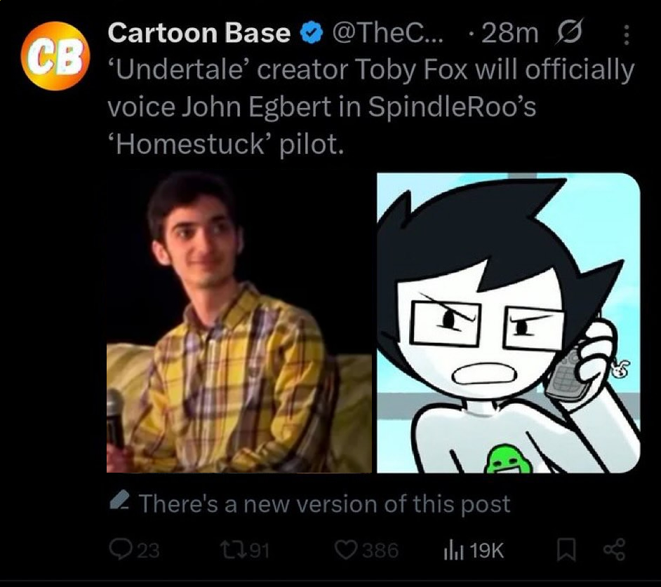This screenshot has width=661, height=587.
Task: Share the post via share icon
Action: (615, 550)
